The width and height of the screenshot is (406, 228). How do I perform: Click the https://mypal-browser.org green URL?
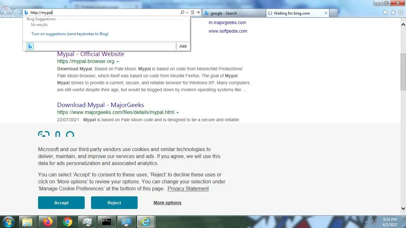point(86,61)
